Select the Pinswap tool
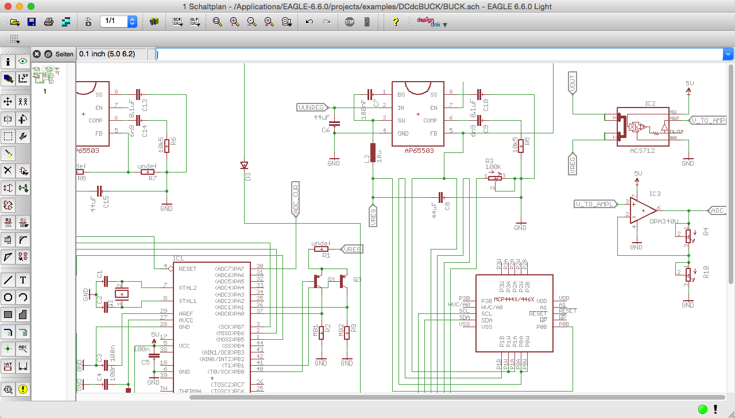This screenshot has width=735, height=418. (x=8, y=188)
